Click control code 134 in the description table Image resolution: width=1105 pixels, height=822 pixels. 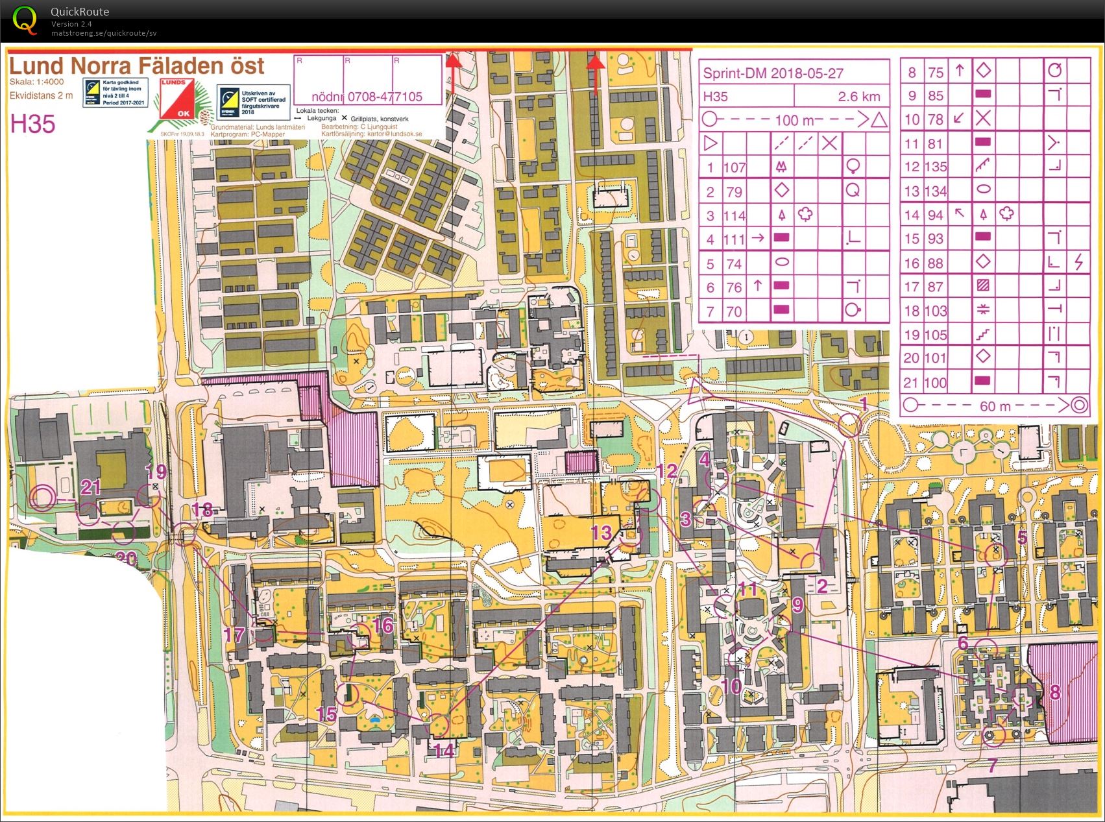tap(936, 191)
